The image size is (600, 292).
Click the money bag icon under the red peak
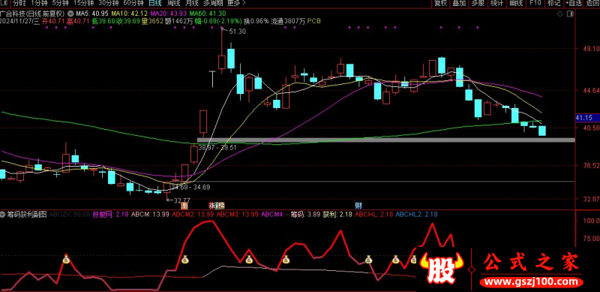(x=184, y=260)
